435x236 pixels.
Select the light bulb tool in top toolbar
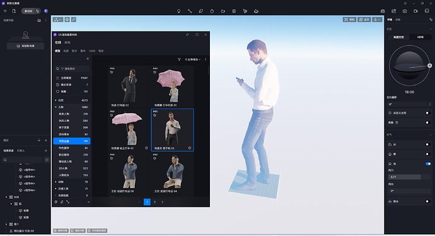178,11
